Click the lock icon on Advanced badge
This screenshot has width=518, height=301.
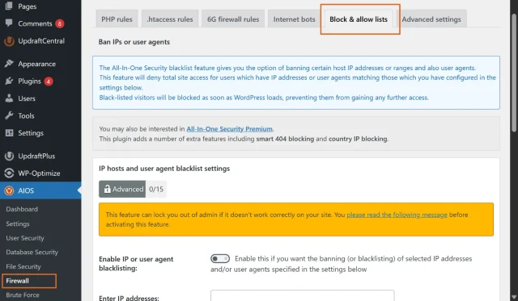coord(107,189)
